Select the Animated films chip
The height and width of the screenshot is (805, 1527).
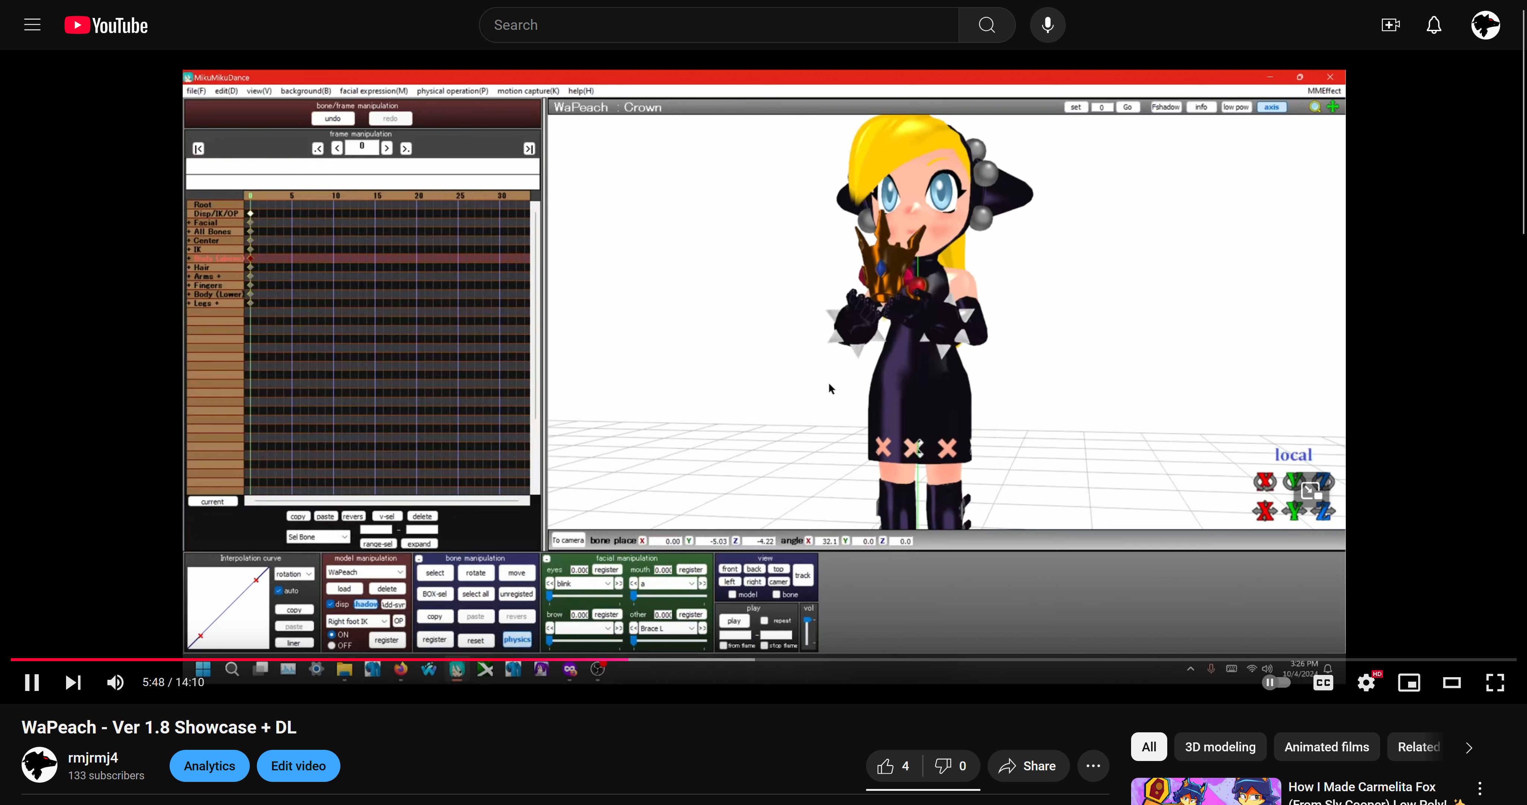(x=1327, y=747)
